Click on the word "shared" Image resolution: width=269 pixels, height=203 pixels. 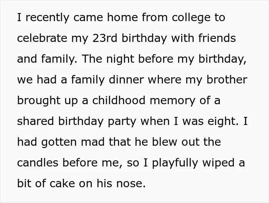tap(35, 121)
